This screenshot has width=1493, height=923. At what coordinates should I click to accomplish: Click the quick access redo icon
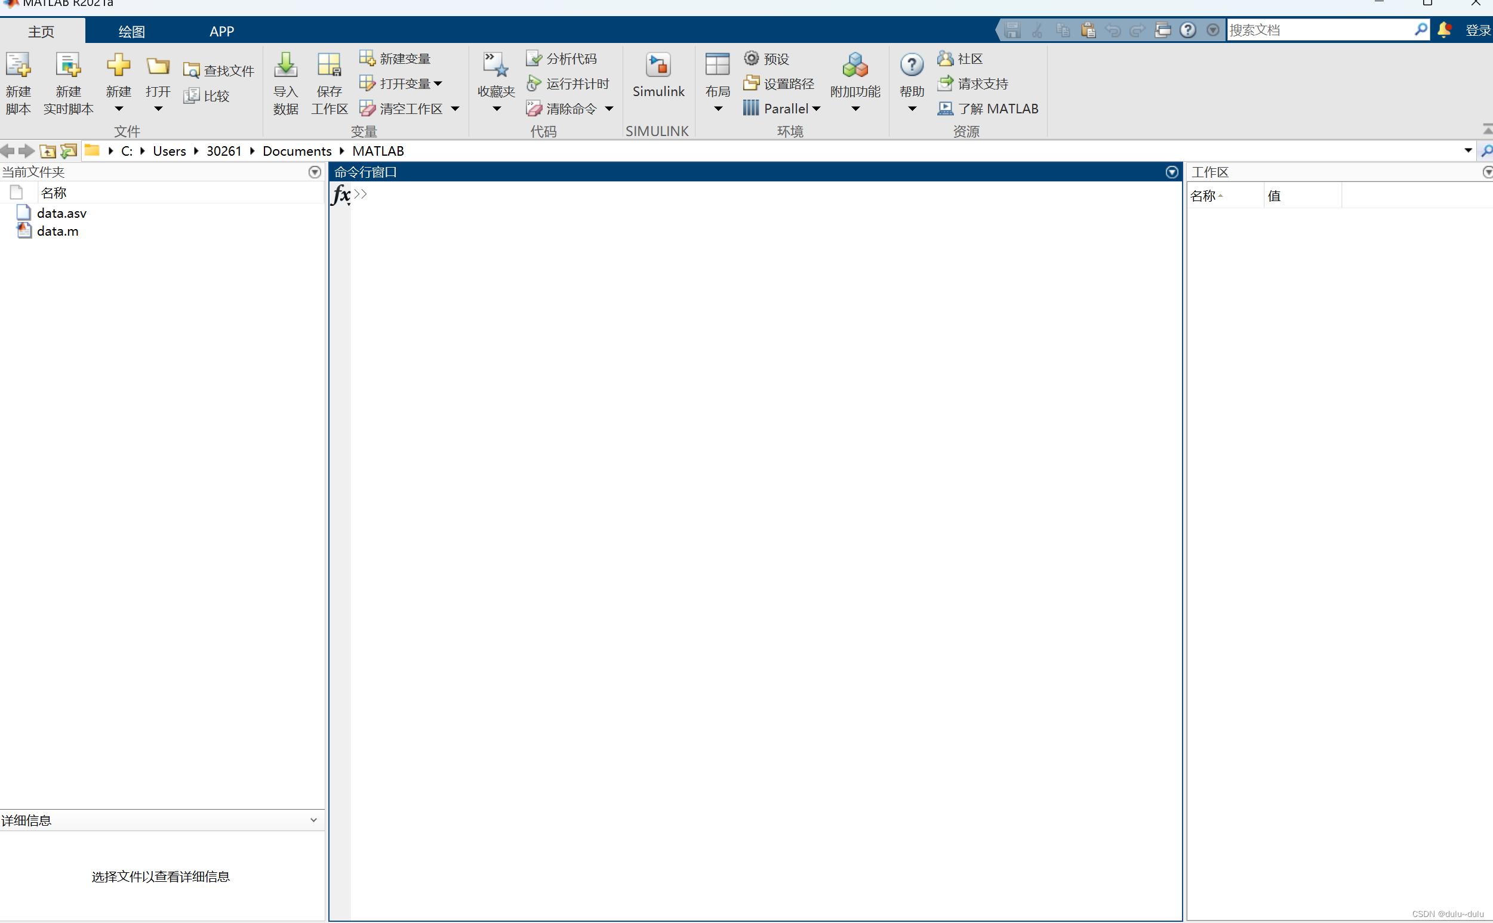click(x=1137, y=30)
